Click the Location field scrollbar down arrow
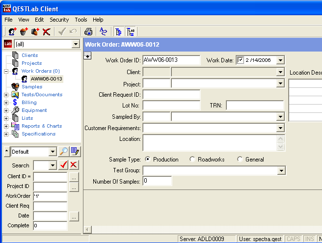The image size is (322, 243). click(x=281, y=147)
